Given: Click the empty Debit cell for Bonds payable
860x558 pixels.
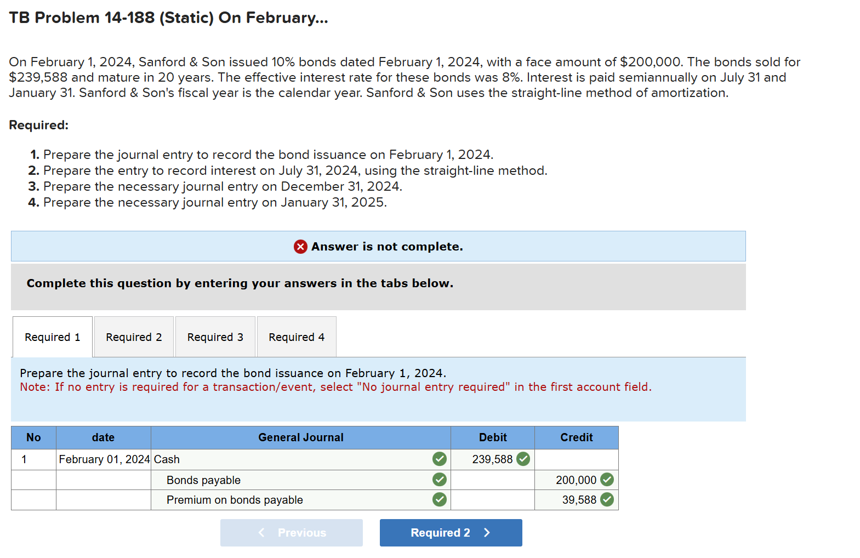Looking at the screenshot, I should click(492, 480).
